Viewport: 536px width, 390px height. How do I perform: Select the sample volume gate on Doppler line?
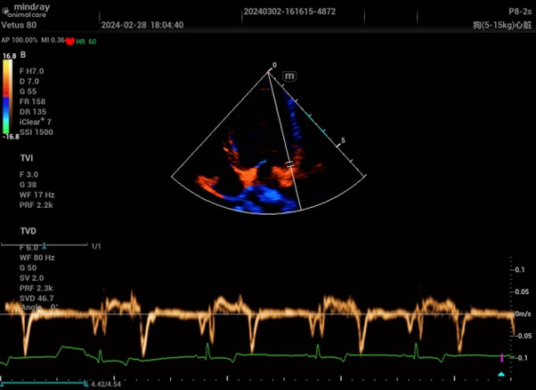pos(290,164)
